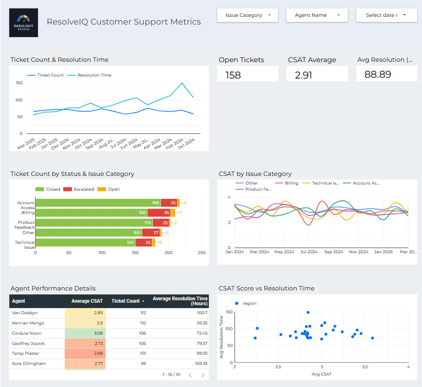This screenshot has height=387, width=422.
Task: Go to next page of agent table
Action: point(203,375)
